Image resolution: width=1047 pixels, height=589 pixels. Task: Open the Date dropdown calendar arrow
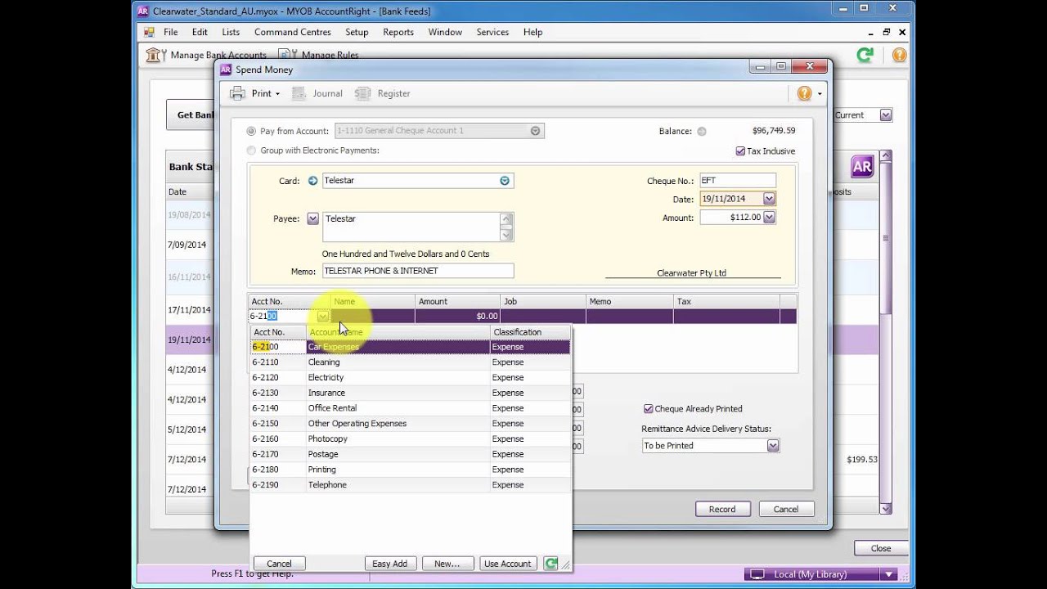point(769,199)
